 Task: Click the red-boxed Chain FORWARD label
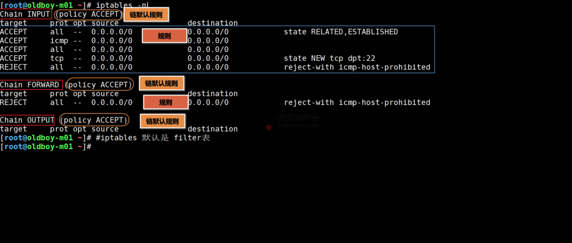(30, 84)
